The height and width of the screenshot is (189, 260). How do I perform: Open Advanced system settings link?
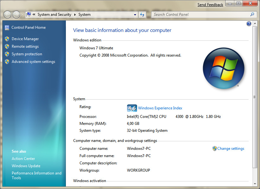[x=33, y=62]
